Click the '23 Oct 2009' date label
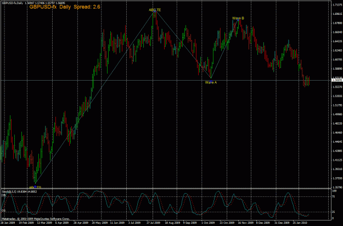Viewport: 343px width, 226px height. [227, 223]
